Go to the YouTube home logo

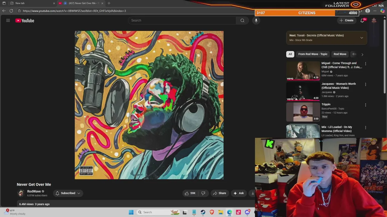(x=25, y=20)
